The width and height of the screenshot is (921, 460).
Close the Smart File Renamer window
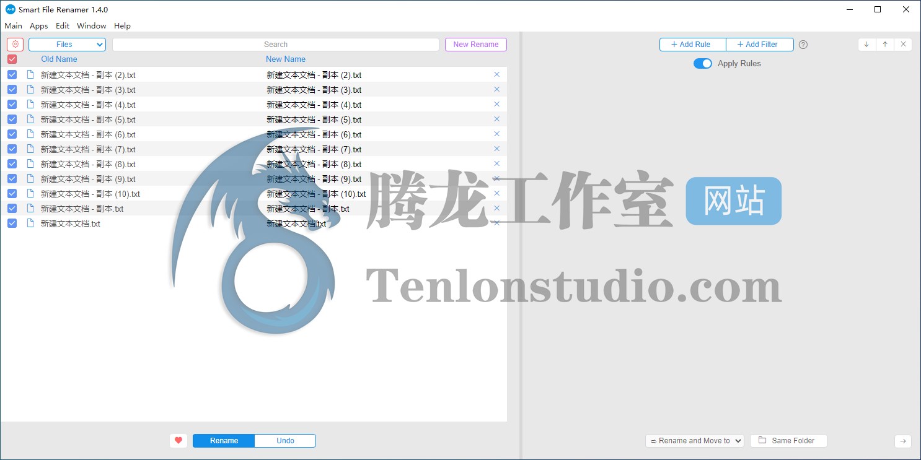pyautogui.click(x=906, y=9)
